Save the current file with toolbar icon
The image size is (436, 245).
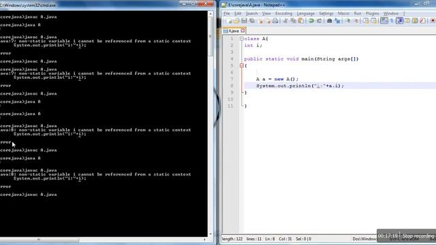pyautogui.click(x=244, y=21)
